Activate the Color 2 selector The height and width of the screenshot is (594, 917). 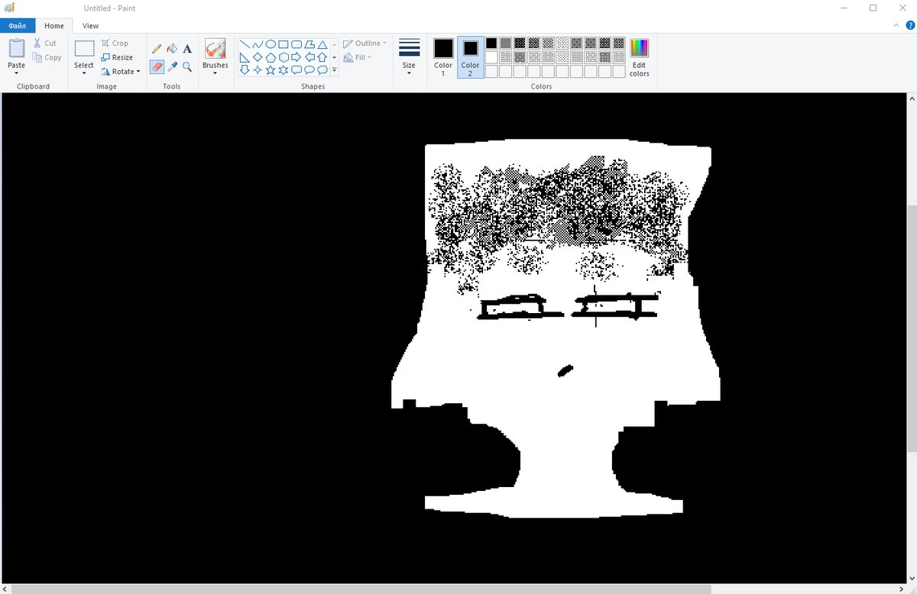click(470, 57)
